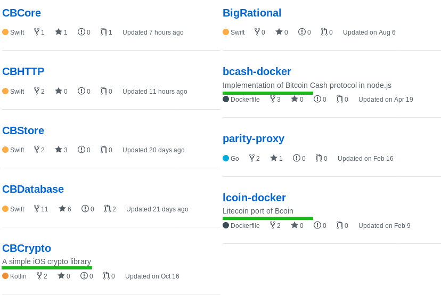Viewport: 441px width, 295px height.
Task: Click the star icon for CBDatabase
Action: (62, 209)
